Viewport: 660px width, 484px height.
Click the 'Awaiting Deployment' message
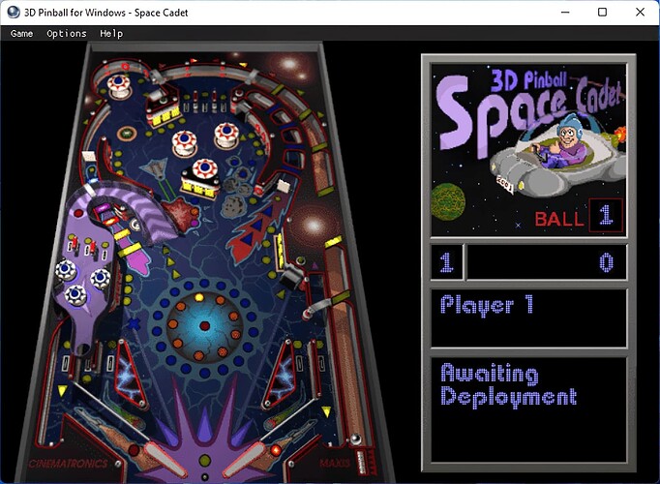pyautogui.click(x=509, y=385)
